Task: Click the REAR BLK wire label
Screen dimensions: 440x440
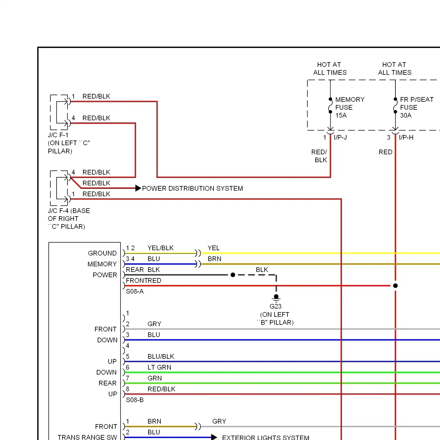Action: (x=143, y=270)
